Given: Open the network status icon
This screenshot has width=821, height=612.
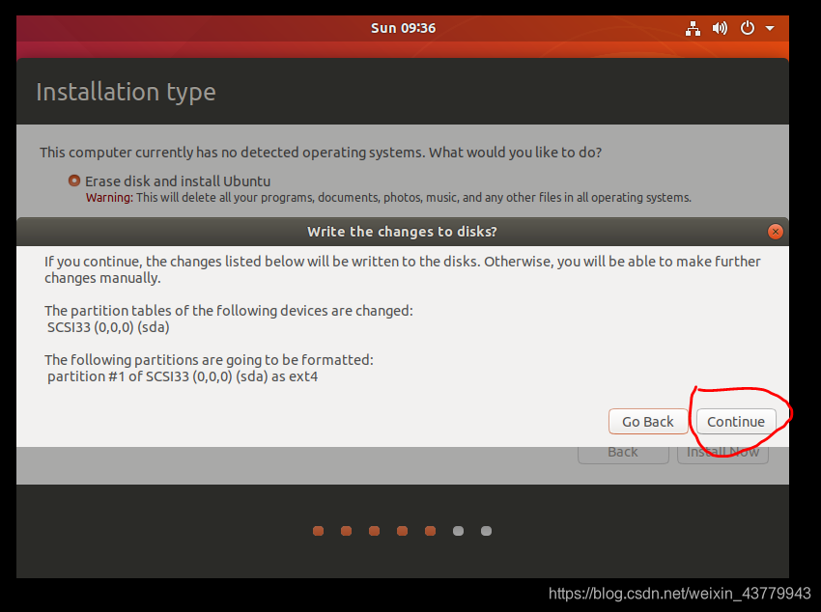Looking at the screenshot, I should (693, 28).
